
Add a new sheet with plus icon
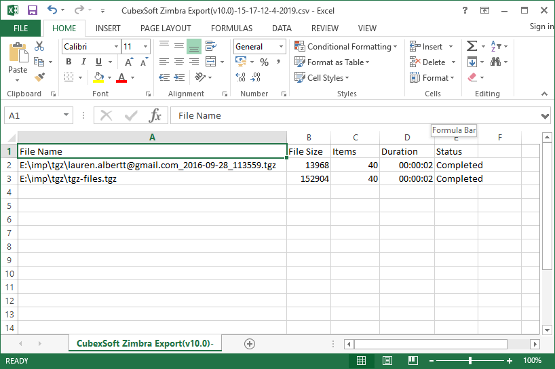click(x=249, y=343)
